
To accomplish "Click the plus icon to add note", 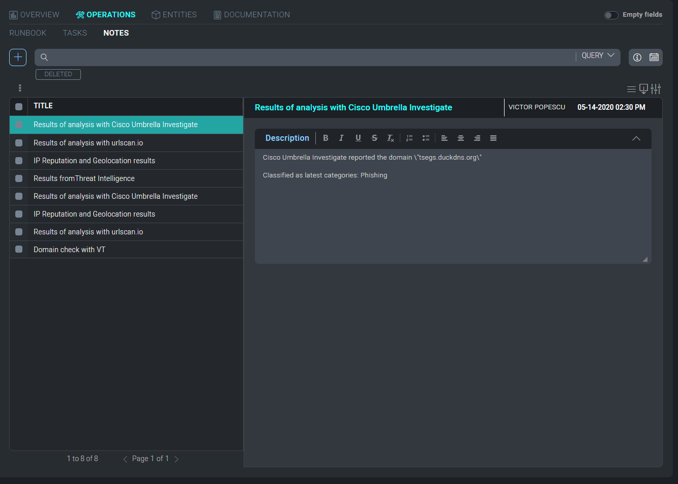I will (18, 57).
